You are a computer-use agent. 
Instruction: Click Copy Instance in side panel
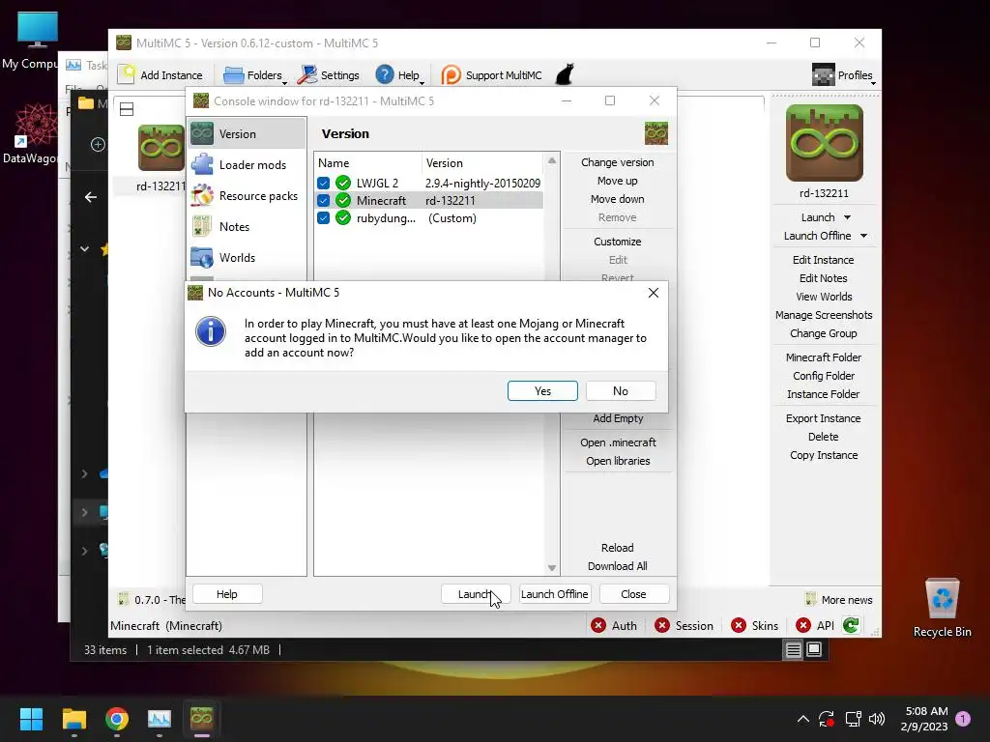pyautogui.click(x=824, y=455)
